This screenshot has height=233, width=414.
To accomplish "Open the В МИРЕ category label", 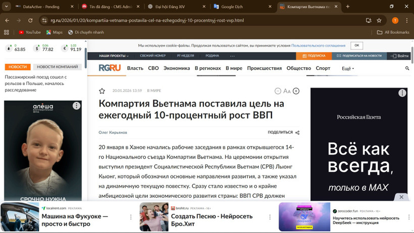I will [154, 90].
